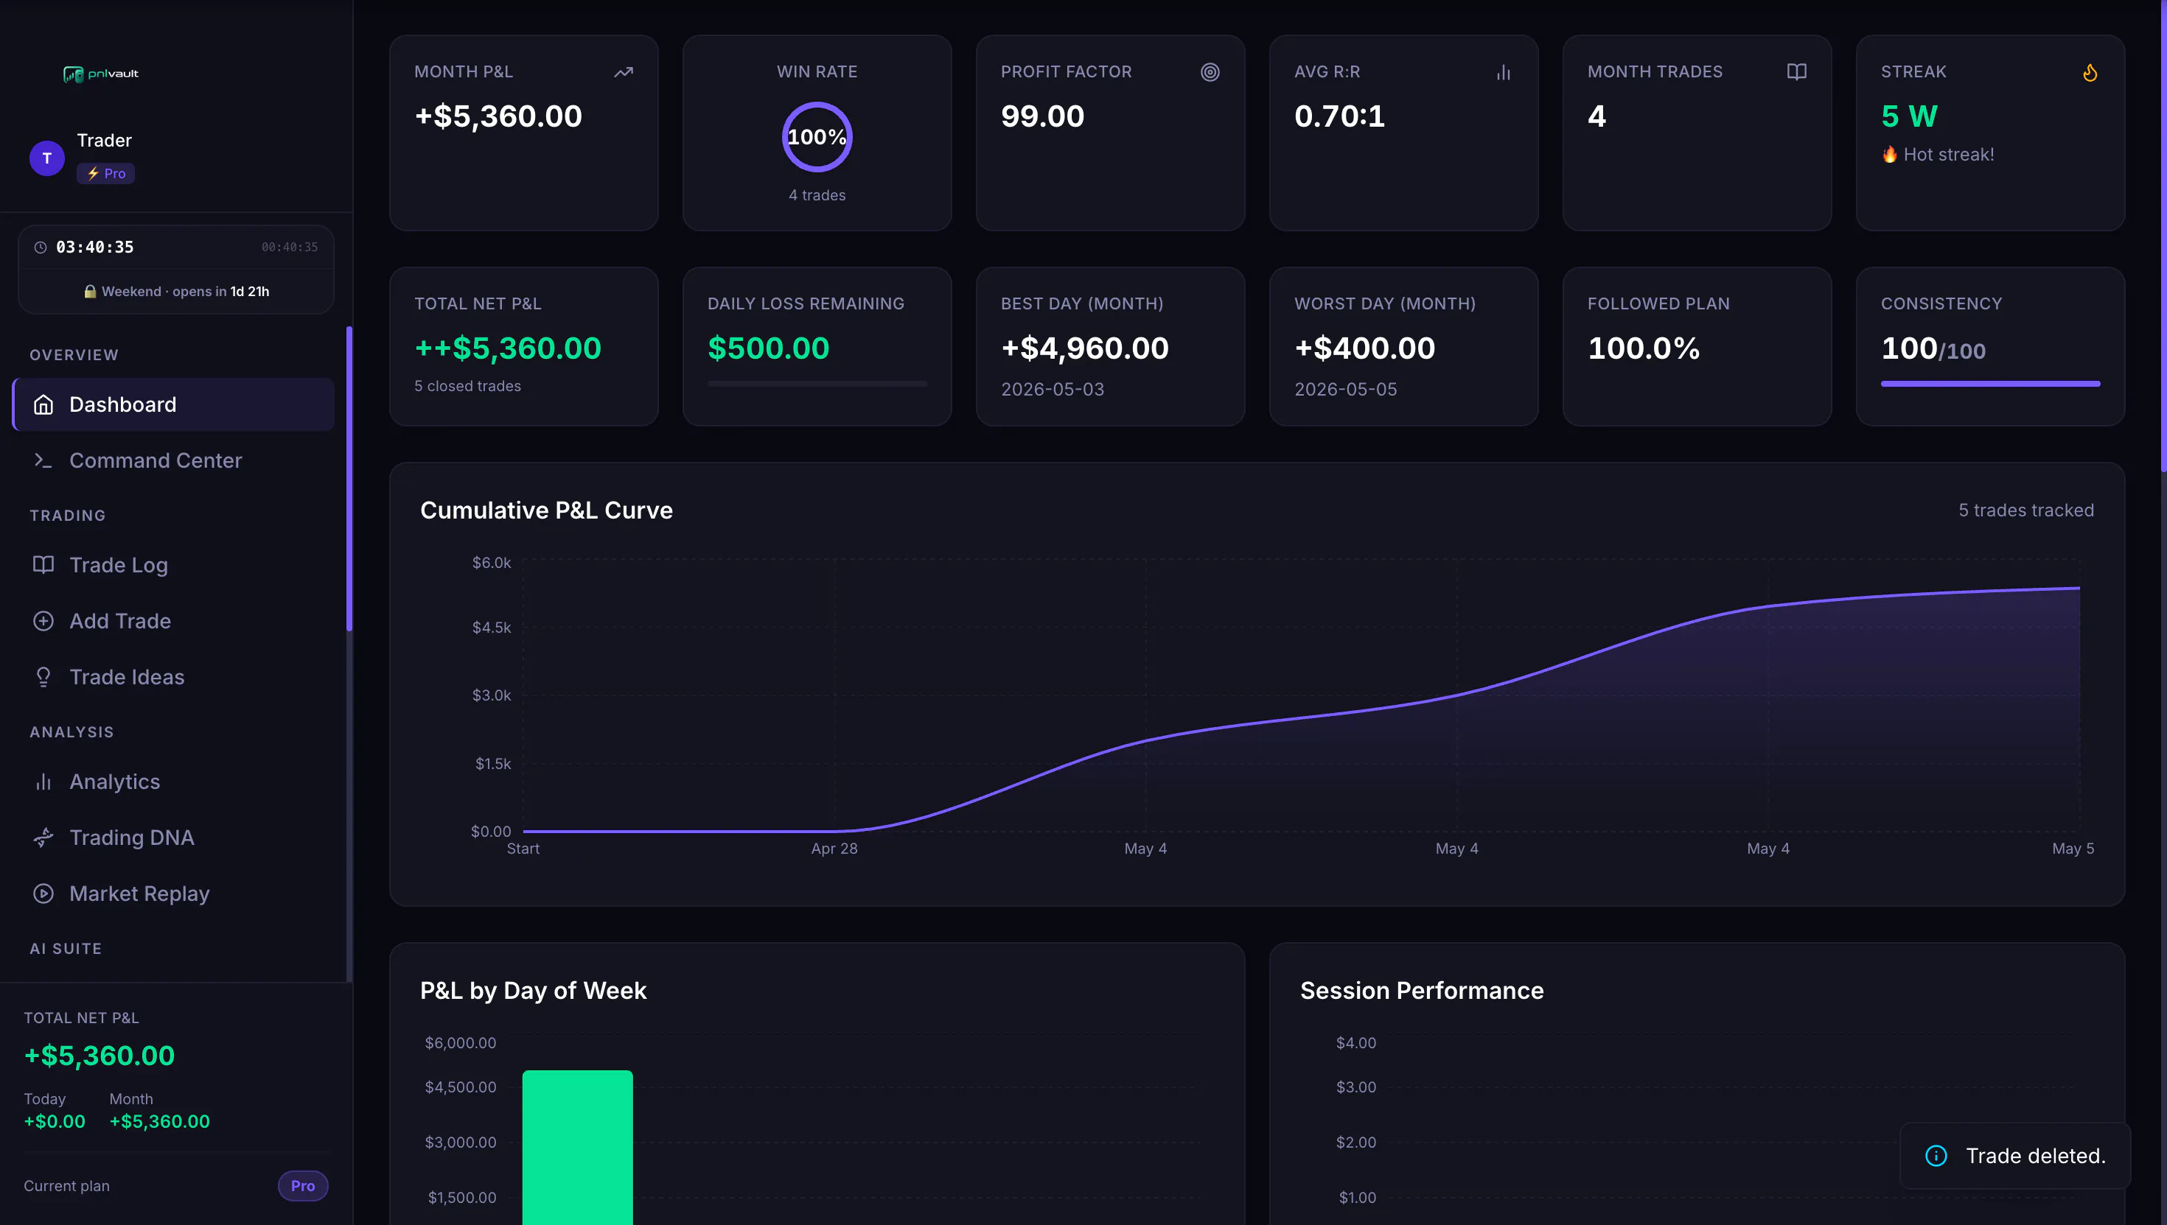Click the info icon in Trade deleted toast
The image size is (2167, 1225).
1936,1156
